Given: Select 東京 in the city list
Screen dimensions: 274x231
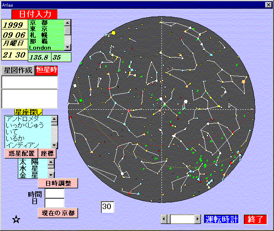Looking at the screenshot, I should point(46,29).
